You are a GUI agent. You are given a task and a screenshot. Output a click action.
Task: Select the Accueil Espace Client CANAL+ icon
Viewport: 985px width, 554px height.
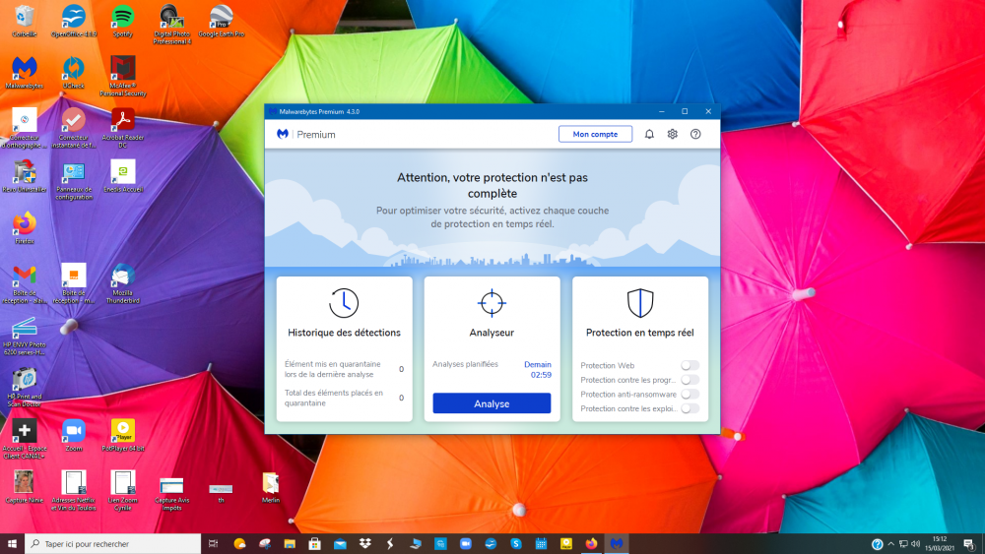(25, 439)
